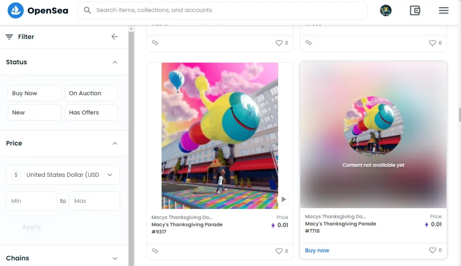Collapse the Price section
This screenshot has width=461, height=266.
coord(115,144)
